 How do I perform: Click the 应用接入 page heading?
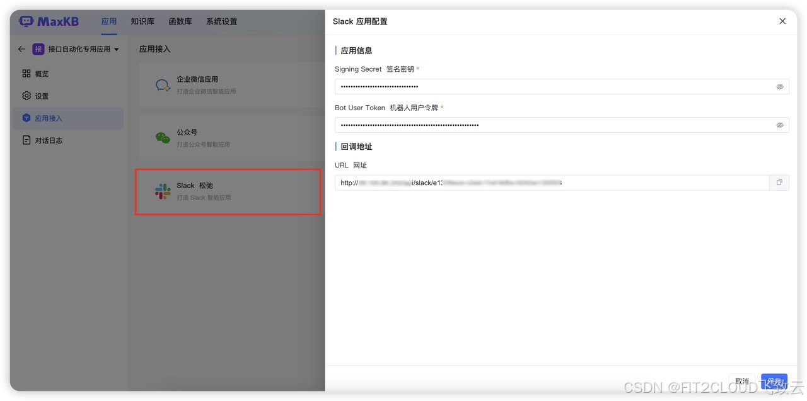(155, 49)
